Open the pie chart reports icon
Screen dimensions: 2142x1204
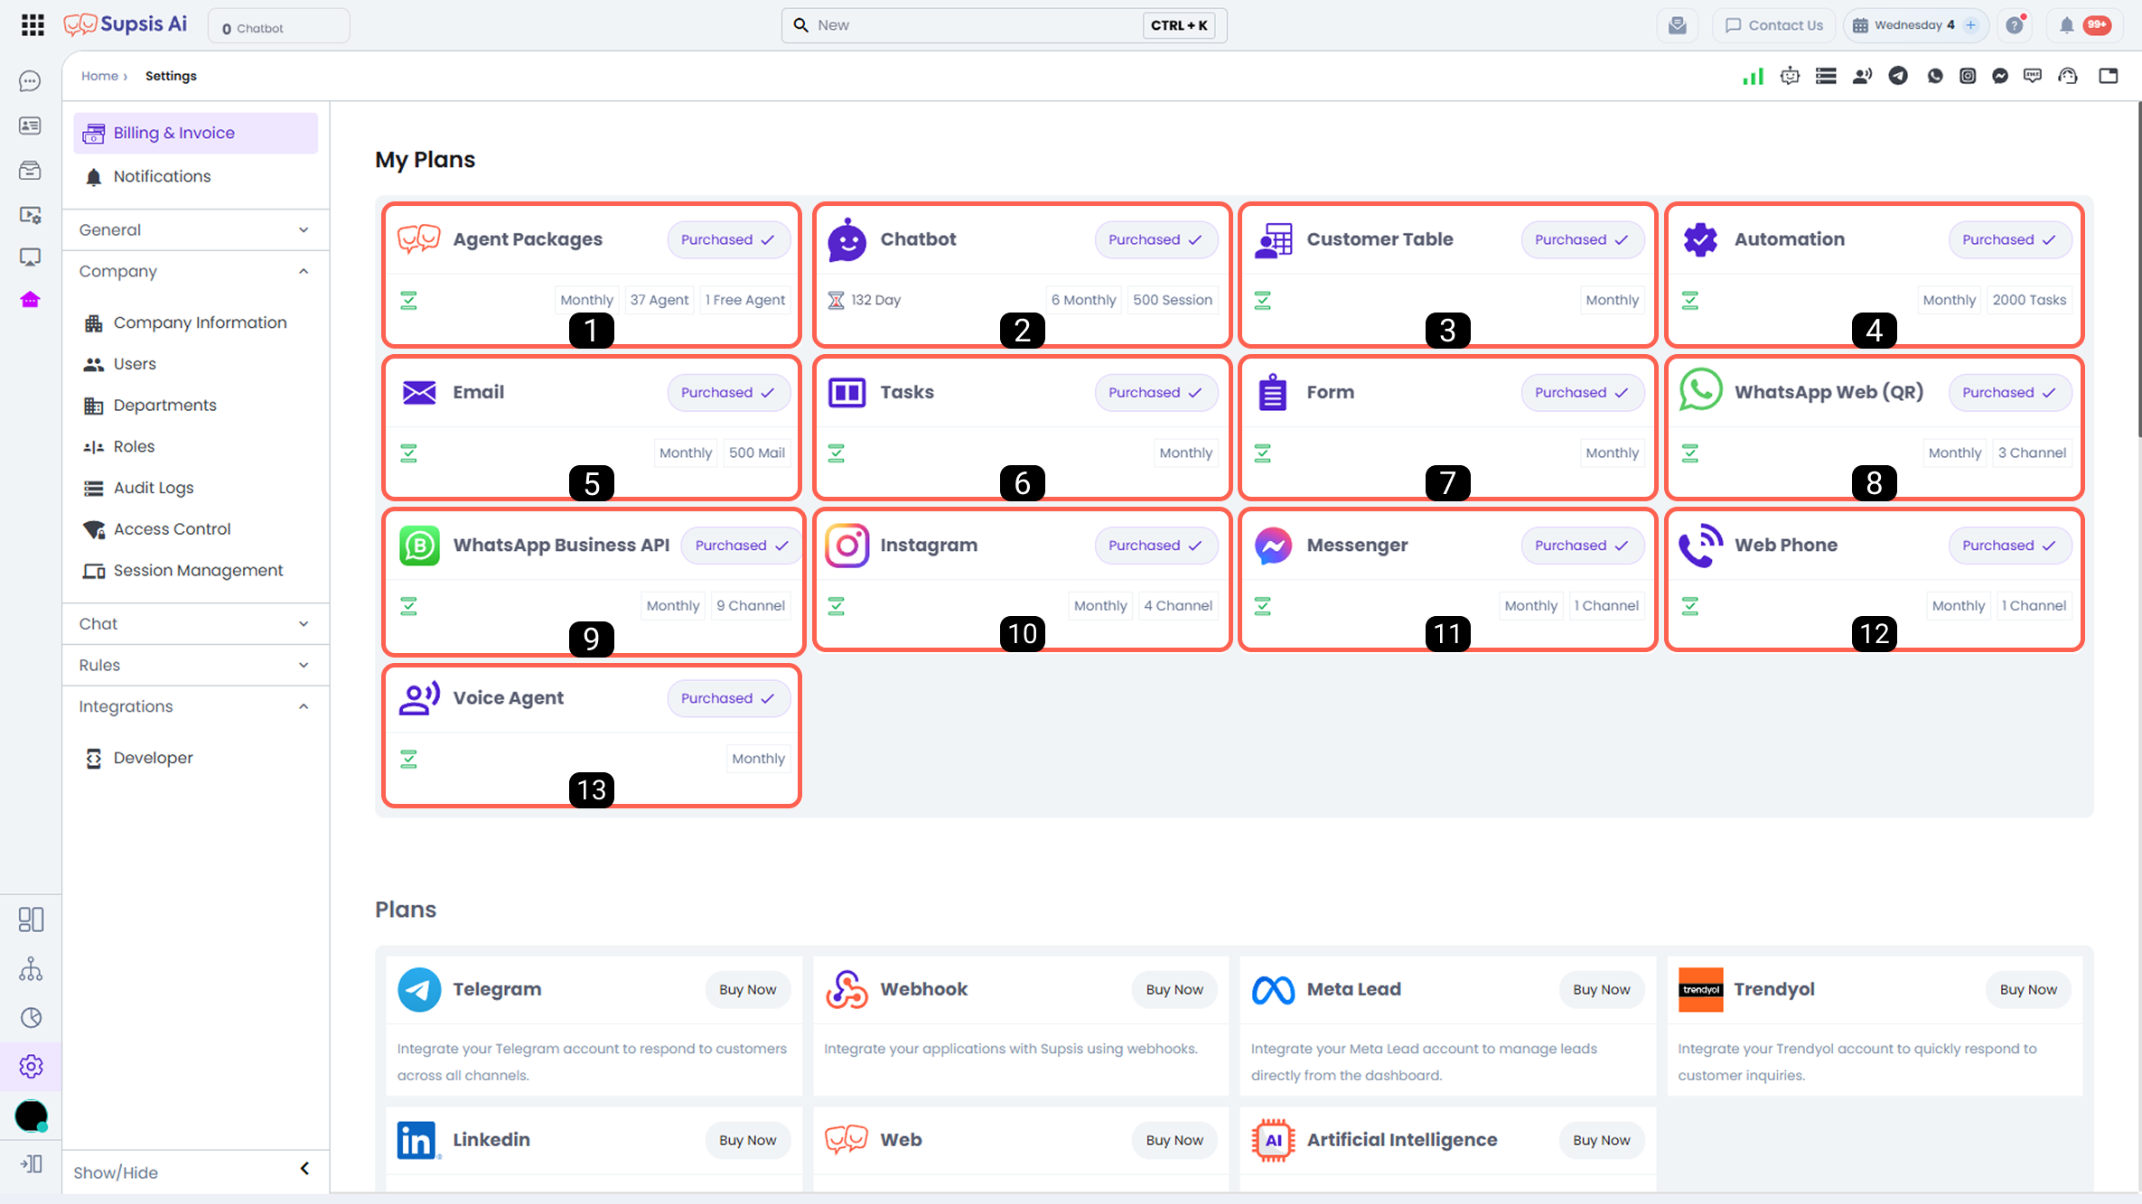pyautogui.click(x=31, y=1018)
